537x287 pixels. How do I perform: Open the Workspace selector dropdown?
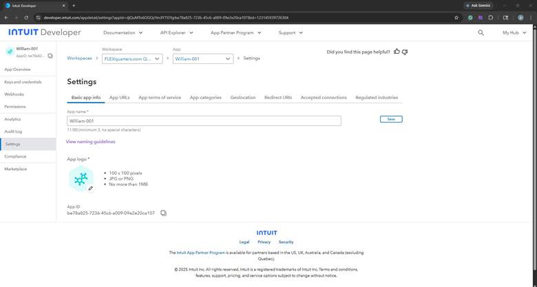pyautogui.click(x=132, y=59)
